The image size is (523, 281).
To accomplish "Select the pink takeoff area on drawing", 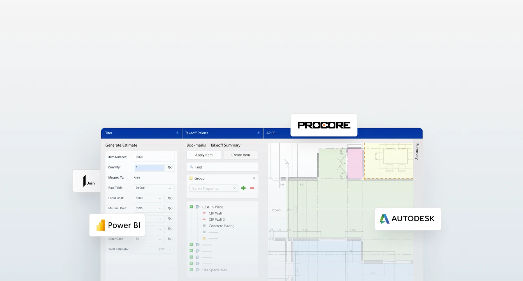I will (x=355, y=164).
